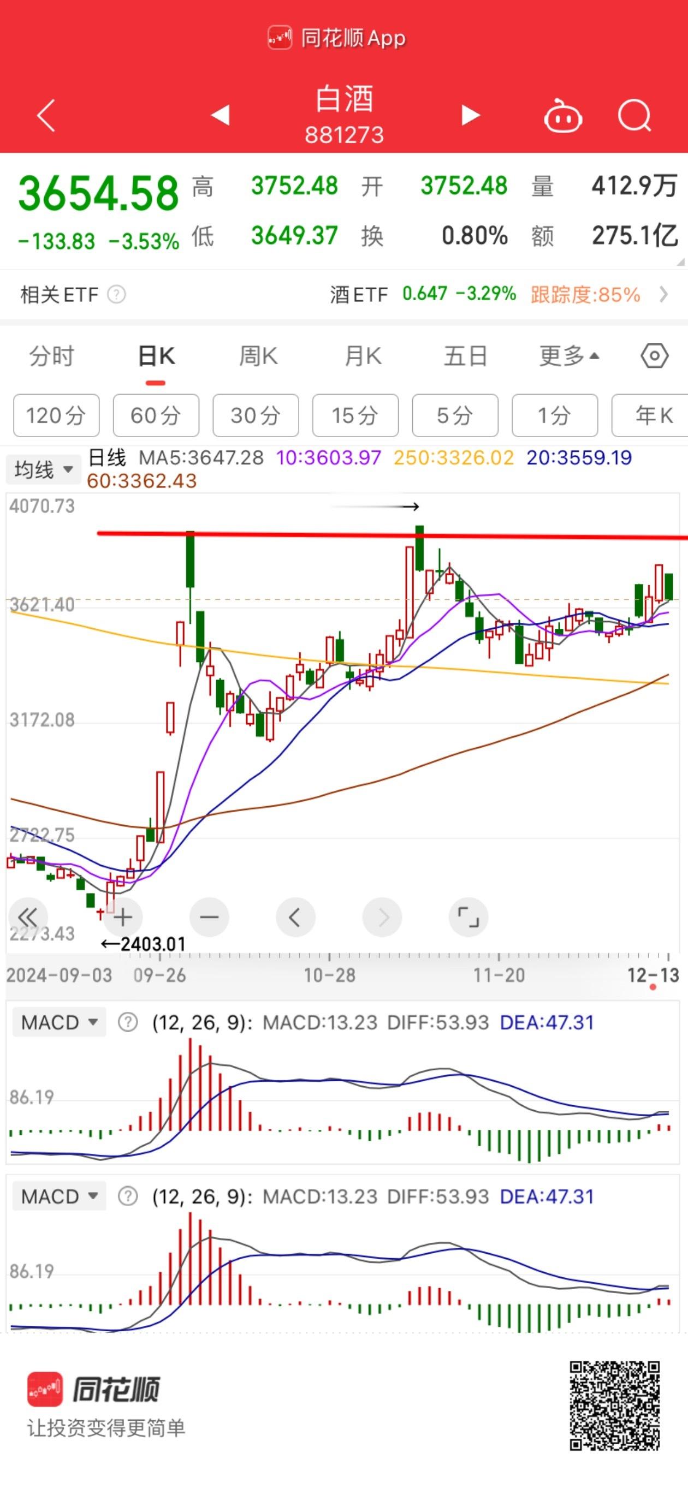Tap the turnover rate 0.80%
Viewport: 688px width, 1489px height.
(475, 235)
